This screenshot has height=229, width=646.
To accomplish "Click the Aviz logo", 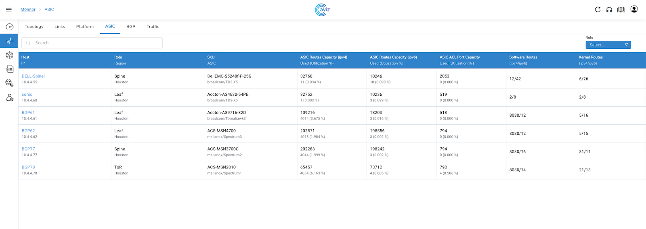I will (x=323, y=10).
